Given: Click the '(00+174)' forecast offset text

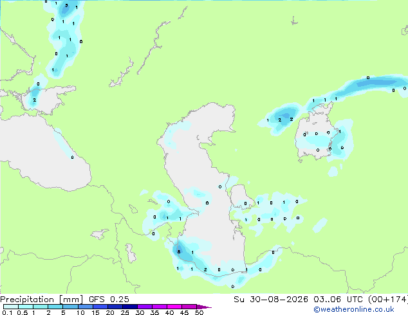Looking at the screenshot, I should [x=388, y=300].
